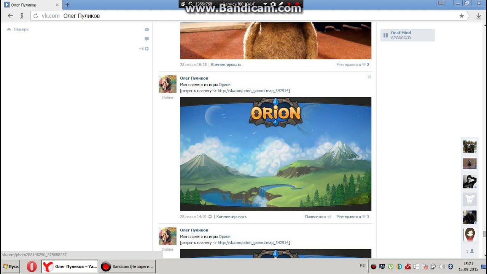Screen dimensions: 487x274
Task: Open a new browser tab
Action: 67,5
